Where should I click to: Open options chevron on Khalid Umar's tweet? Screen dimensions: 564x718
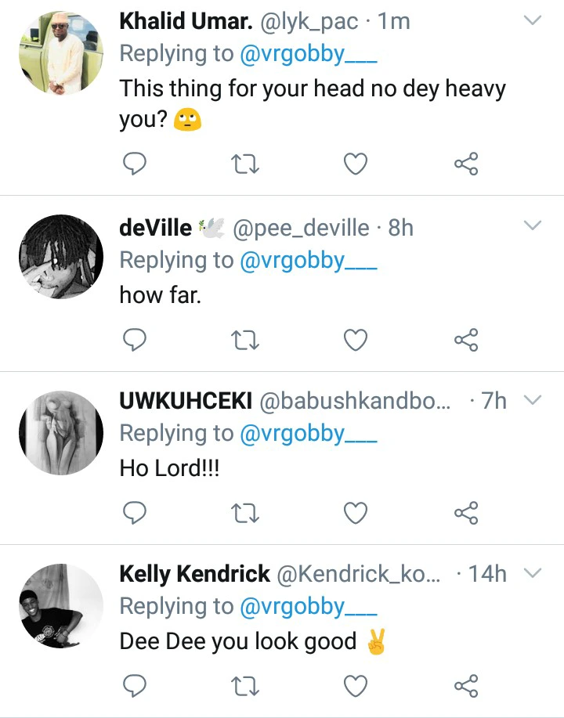click(x=532, y=20)
